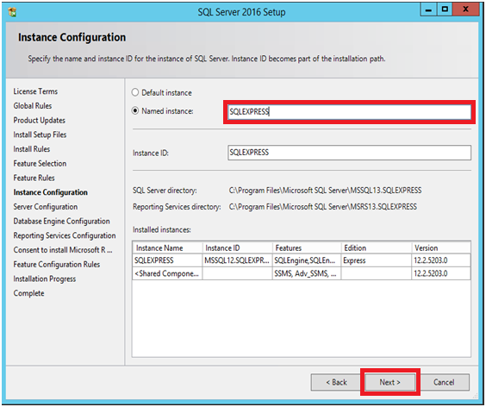Select Feature Rules step in sidebar
486x407 pixels.
click(34, 178)
